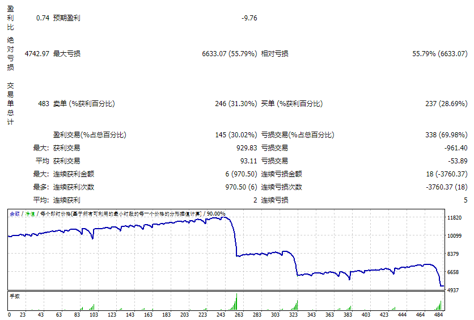The width and height of the screenshot is (474, 320).
Task: Click the 余额 legend entry in chart
Action: tap(15, 214)
